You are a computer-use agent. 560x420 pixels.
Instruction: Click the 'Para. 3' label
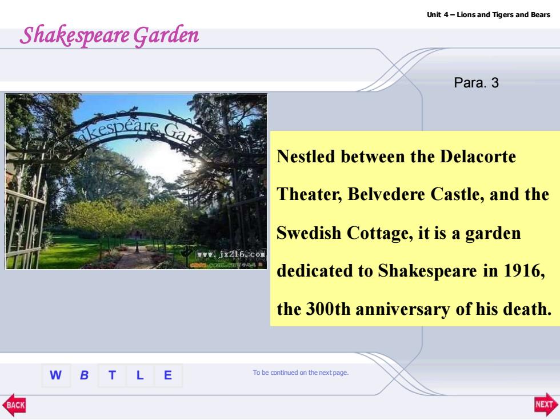(476, 82)
